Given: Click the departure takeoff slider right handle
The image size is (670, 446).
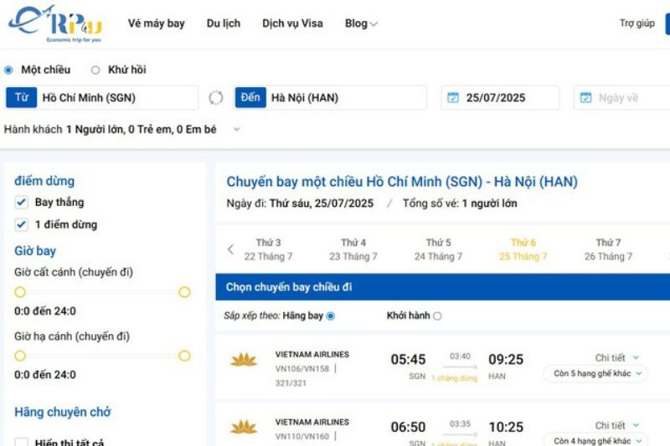Looking at the screenshot, I should point(184,292).
